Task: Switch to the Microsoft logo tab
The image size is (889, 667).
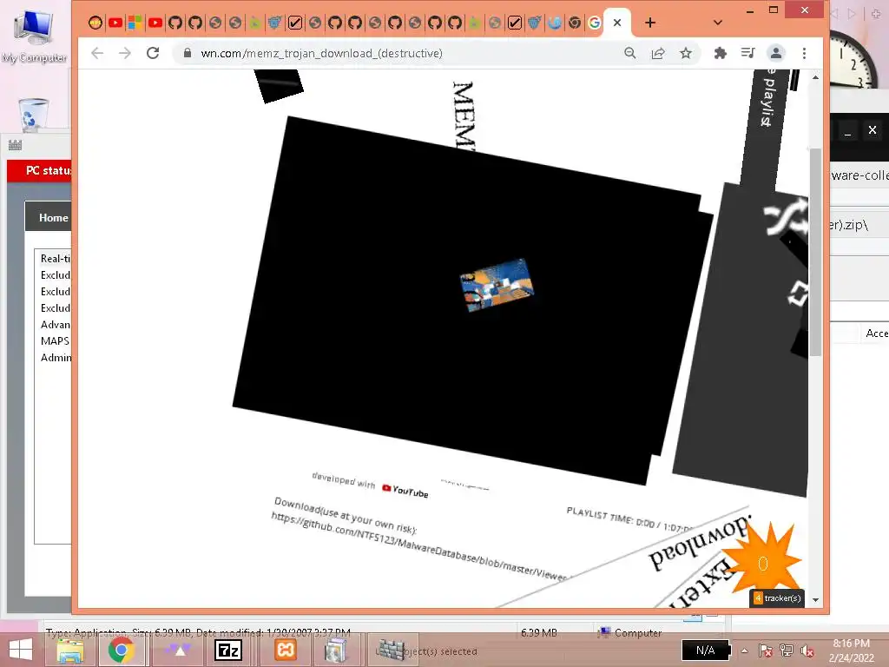Action: [x=135, y=23]
